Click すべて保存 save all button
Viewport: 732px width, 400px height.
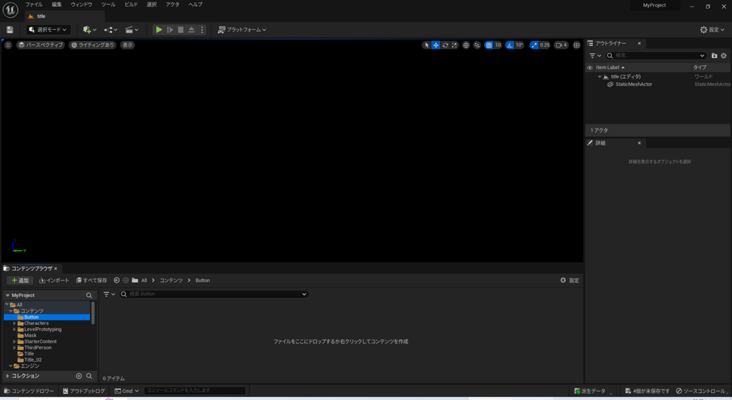[91, 280]
